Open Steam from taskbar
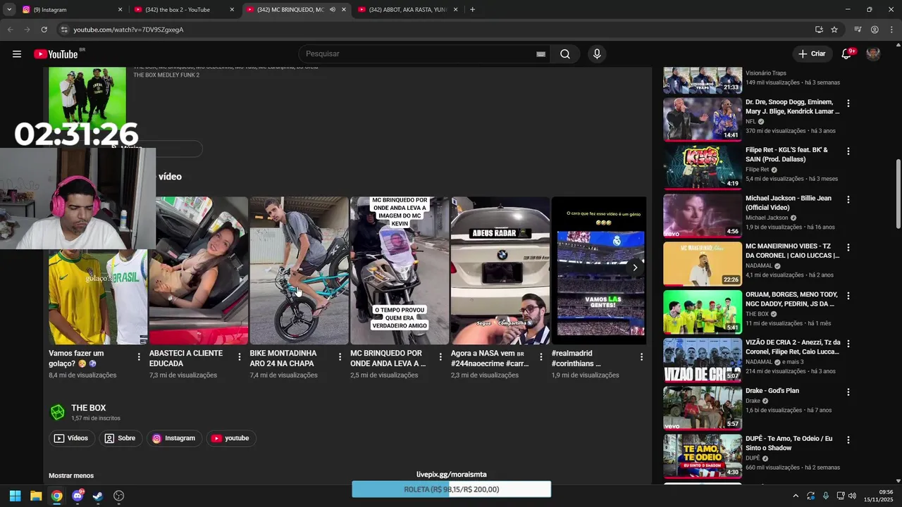Image resolution: width=902 pixels, height=507 pixels. (x=98, y=496)
